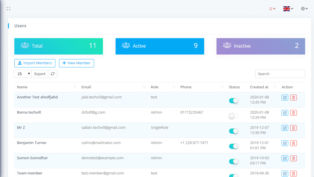Delete the Team member user row
The image size is (314, 177).
coord(293,174)
